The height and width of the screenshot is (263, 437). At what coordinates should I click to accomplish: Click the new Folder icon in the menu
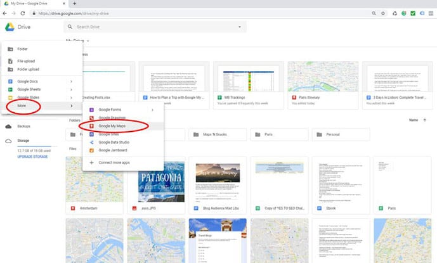[10, 49]
